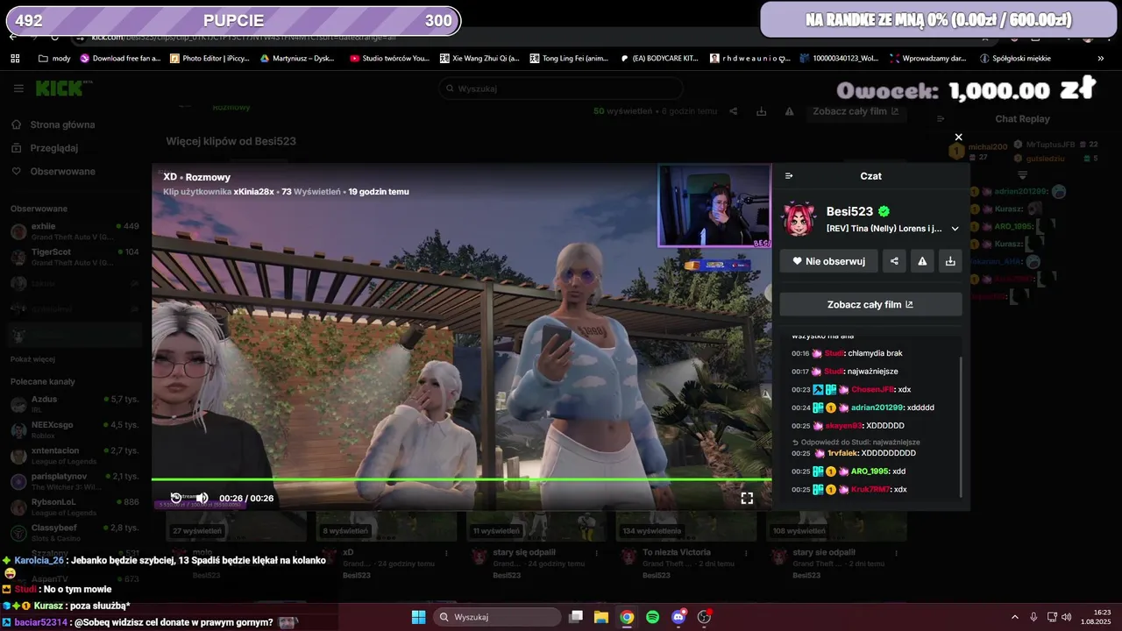Open options menu for xD clip
The width and height of the screenshot is (1122, 631).
click(x=447, y=553)
